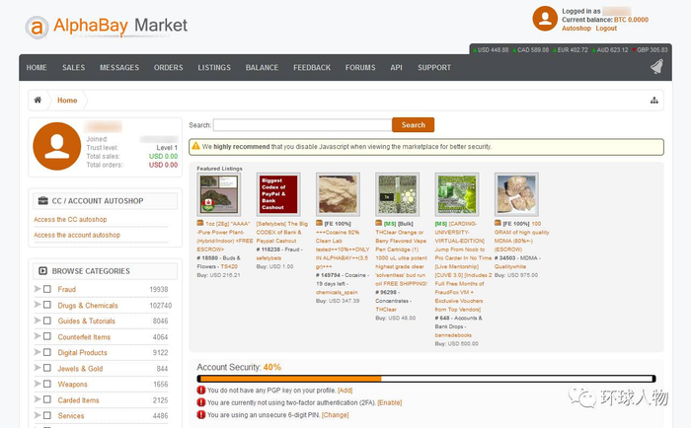Click Access the CC autoshop link

pyautogui.click(x=70, y=219)
